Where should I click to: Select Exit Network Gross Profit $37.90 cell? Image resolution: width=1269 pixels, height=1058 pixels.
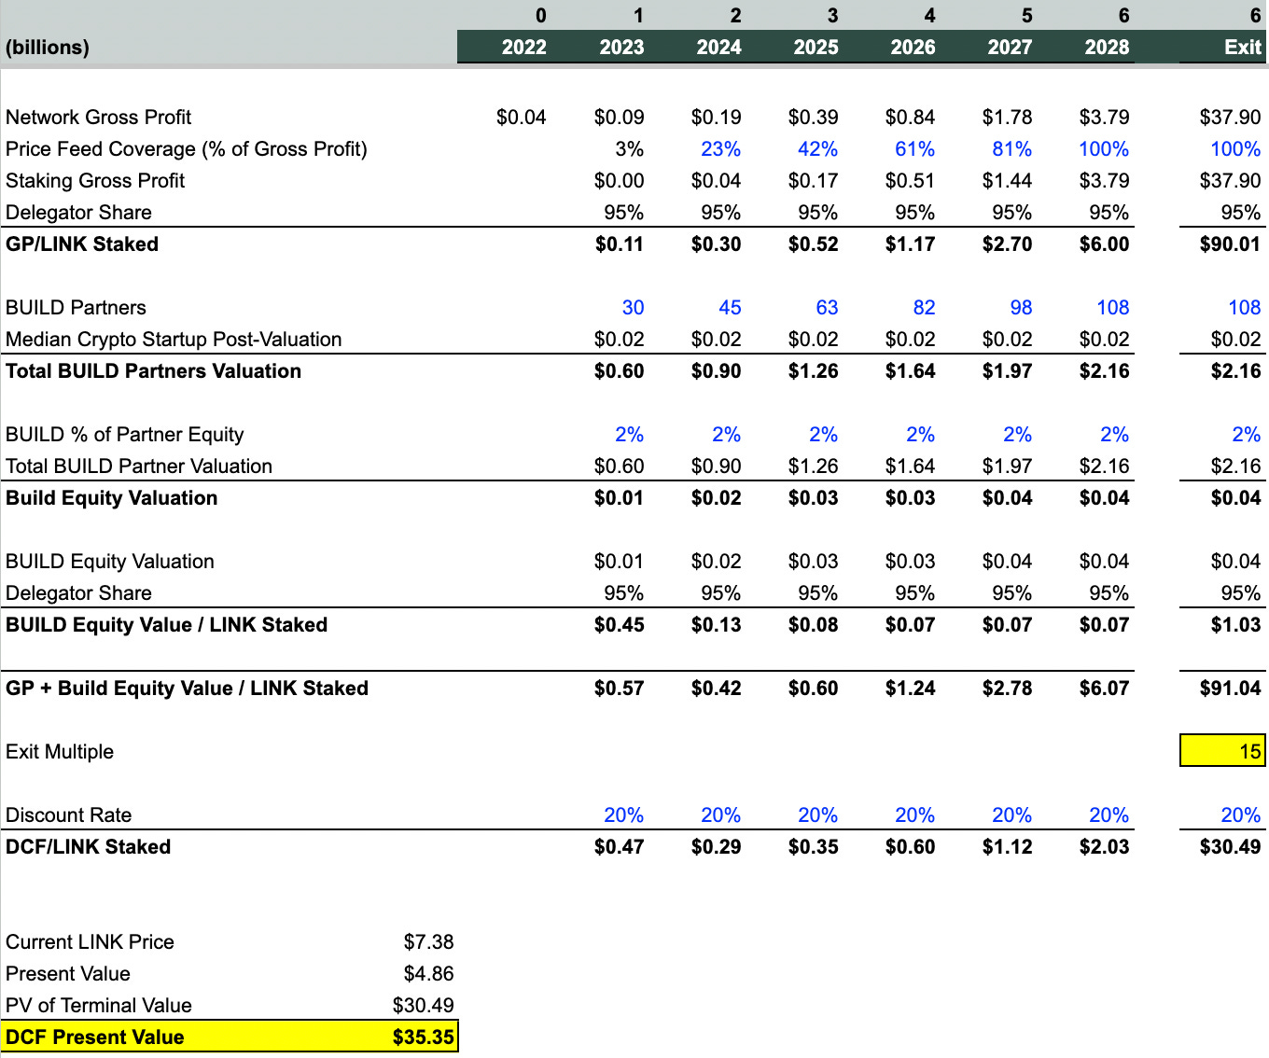point(1230,117)
